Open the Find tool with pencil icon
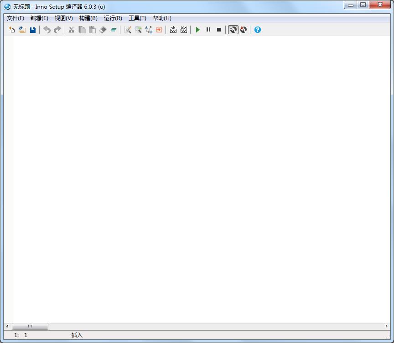The image size is (394, 343). (128, 30)
